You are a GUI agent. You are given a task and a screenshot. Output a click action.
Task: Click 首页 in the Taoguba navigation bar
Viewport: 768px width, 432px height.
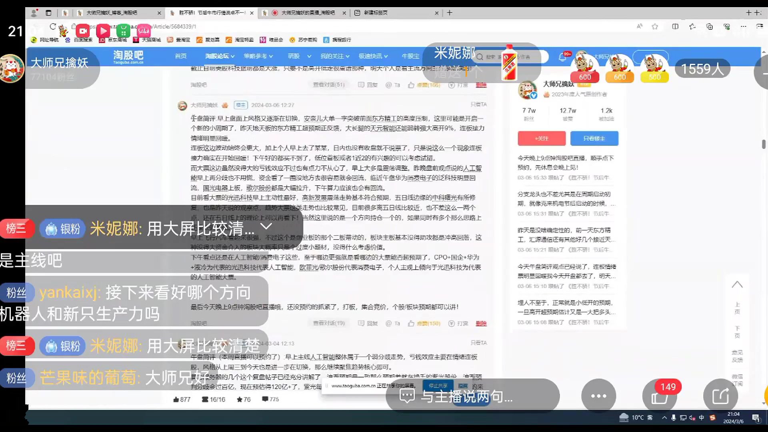click(x=181, y=56)
